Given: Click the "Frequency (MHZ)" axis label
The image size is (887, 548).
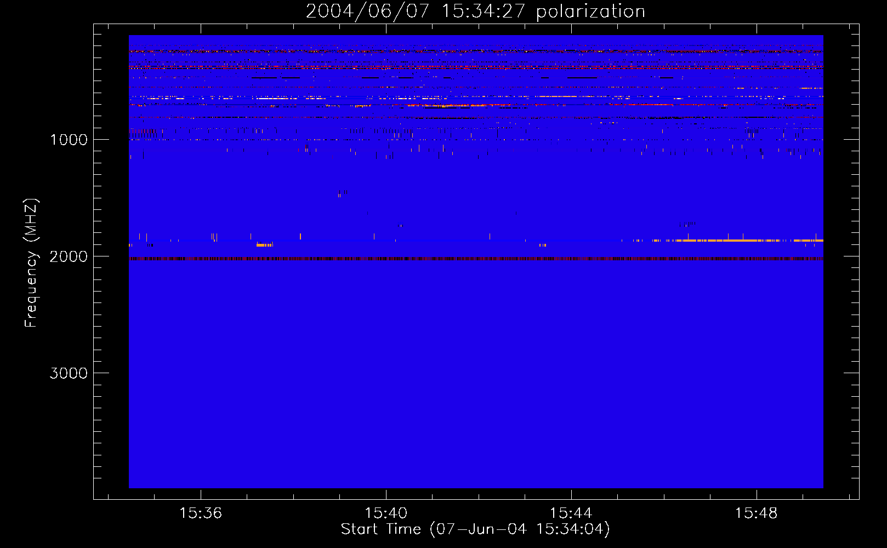Looking at the screenshot, I should (31, 263).
